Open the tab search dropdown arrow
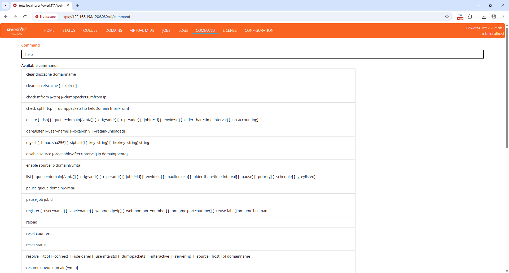509x273 pixels. tap(5, 5)
